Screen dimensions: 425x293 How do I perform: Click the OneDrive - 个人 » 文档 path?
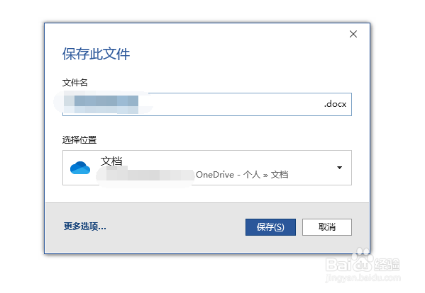point(242,175)
